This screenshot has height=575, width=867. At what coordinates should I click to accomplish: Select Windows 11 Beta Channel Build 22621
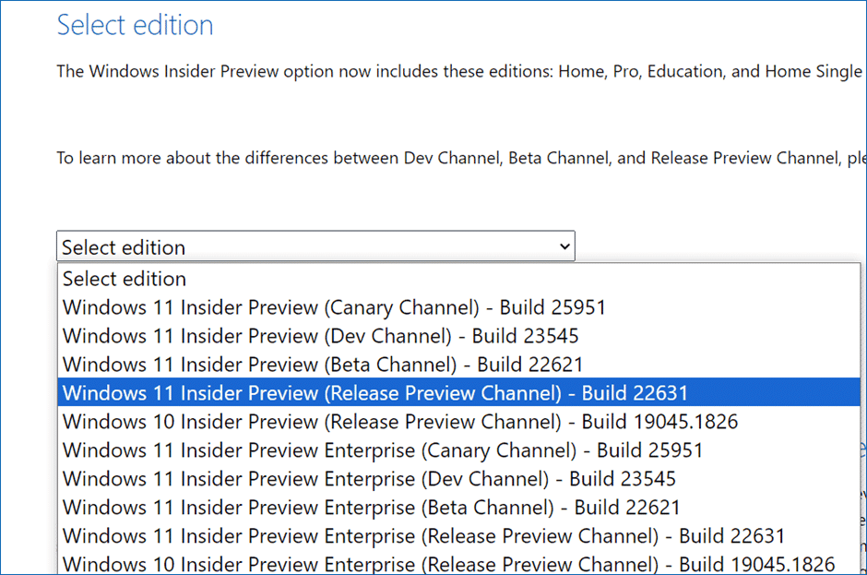point(459,365)
